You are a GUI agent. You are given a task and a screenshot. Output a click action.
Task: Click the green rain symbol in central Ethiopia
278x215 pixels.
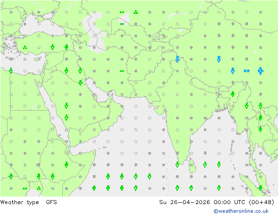pos(66,165)
